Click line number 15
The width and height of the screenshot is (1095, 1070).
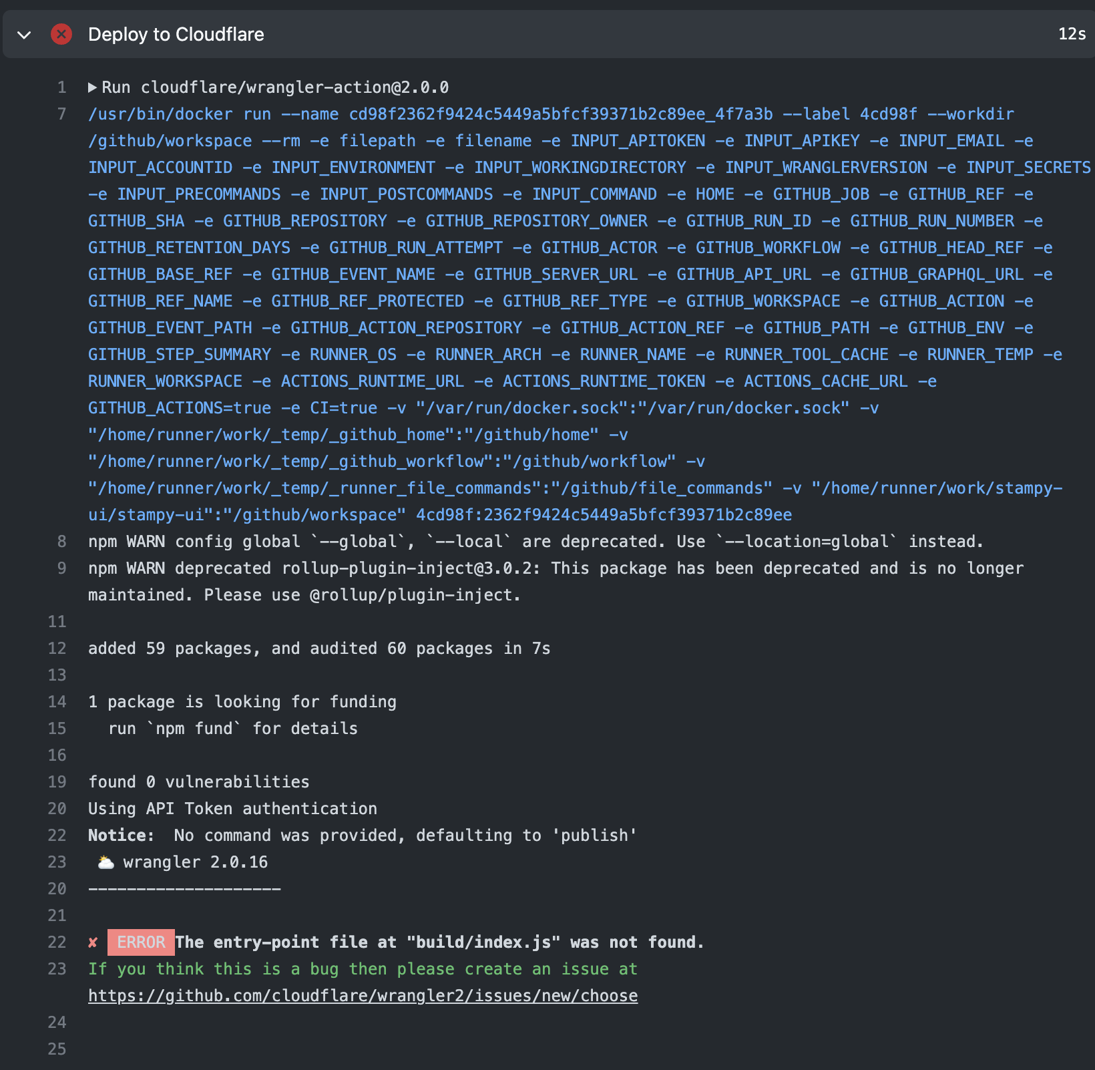coord(57,729)
